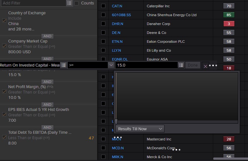Click the Return On Invested Capital field

(x=30, y=65)
